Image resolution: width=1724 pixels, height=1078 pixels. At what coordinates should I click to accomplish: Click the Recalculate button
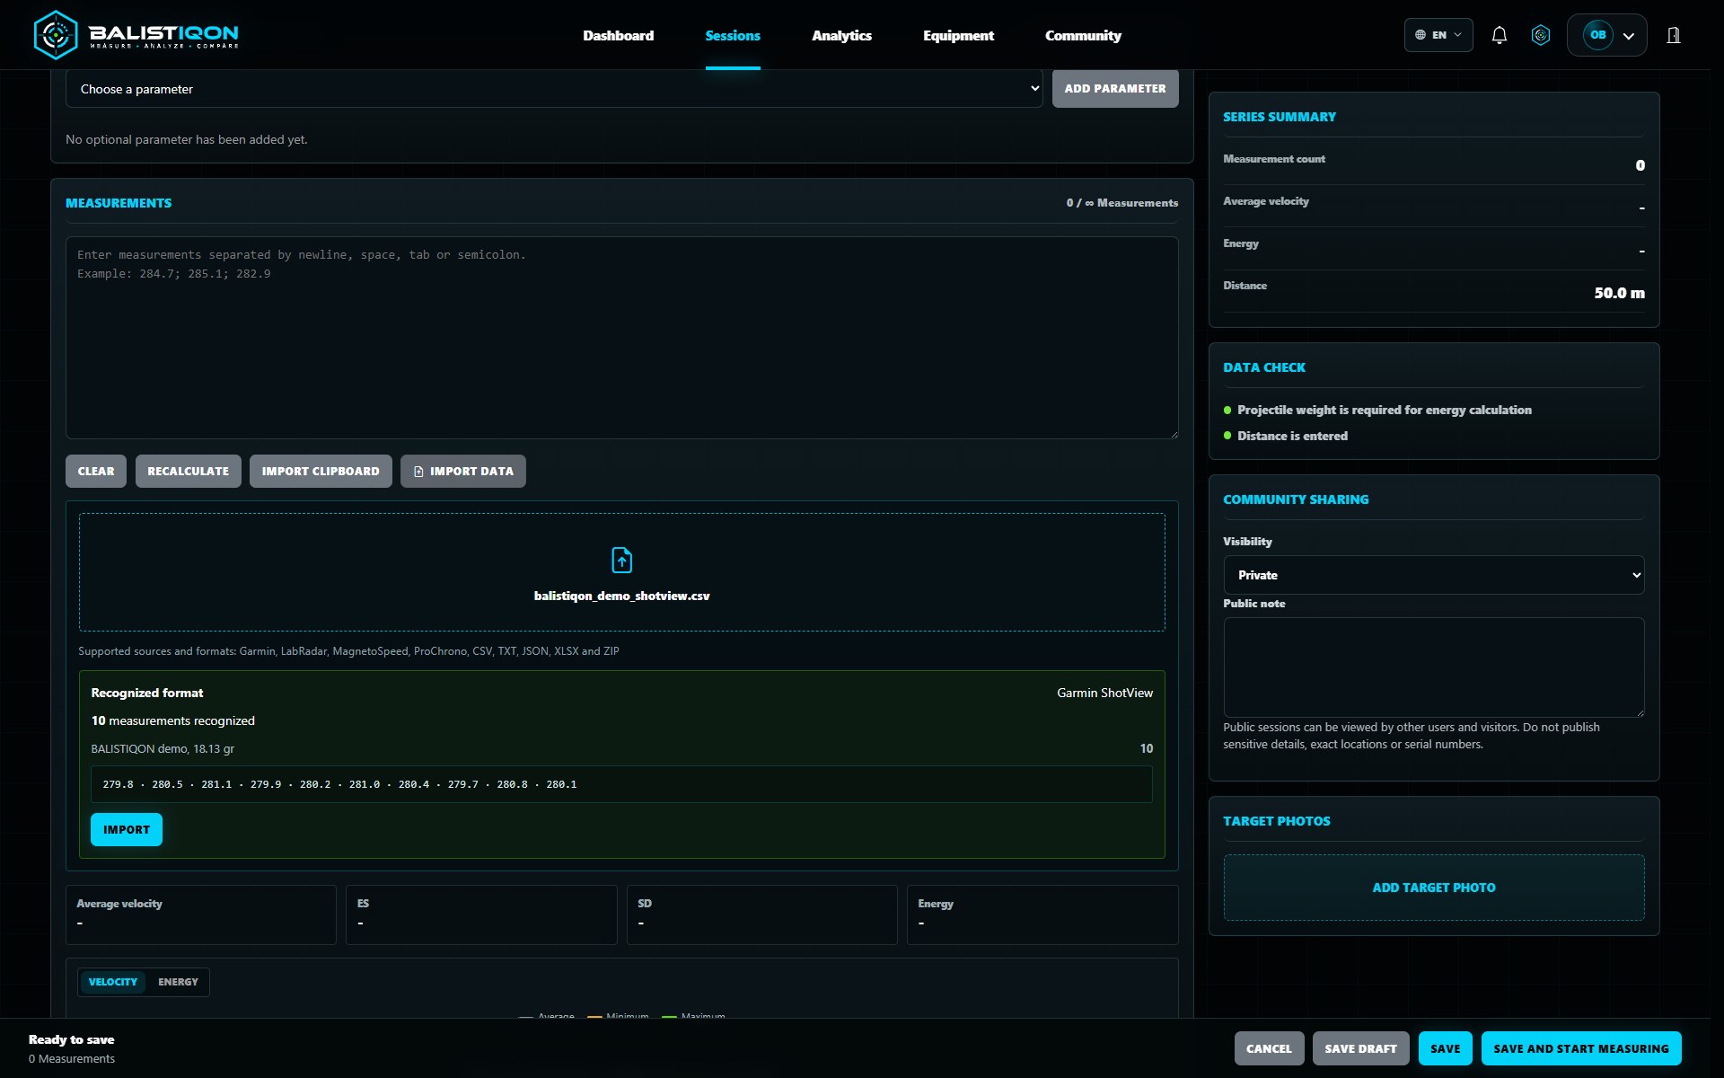[x=189, y=471]
